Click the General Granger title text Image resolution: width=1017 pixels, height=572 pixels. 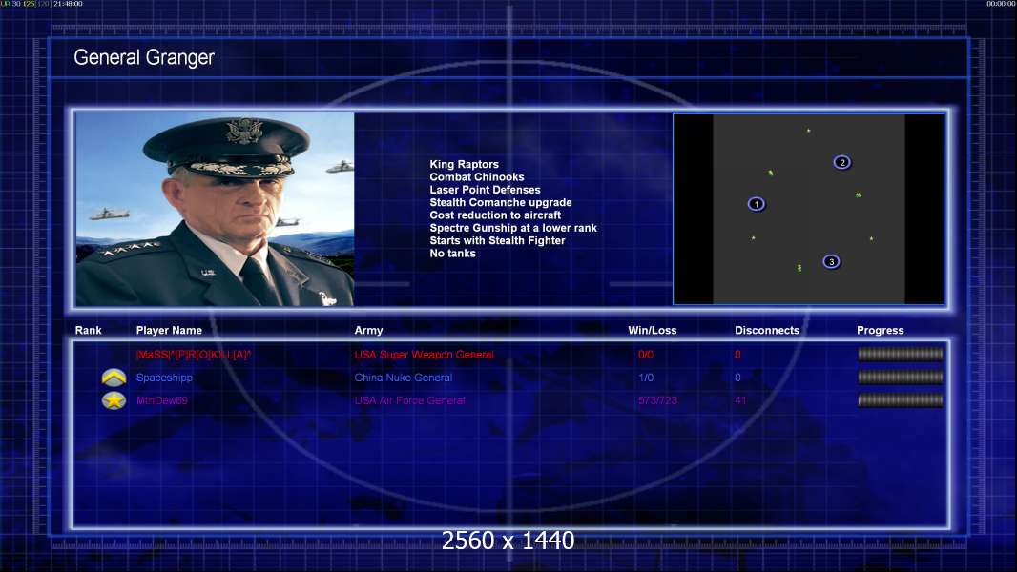click(x=144, y=57)
